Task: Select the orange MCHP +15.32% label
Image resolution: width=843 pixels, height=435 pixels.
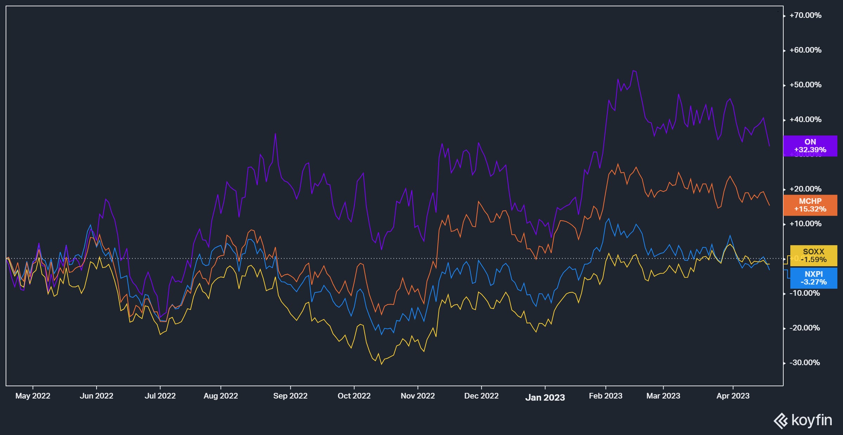Action: [810, 205]
